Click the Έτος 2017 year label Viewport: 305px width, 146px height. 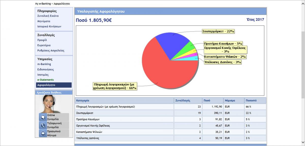coord(255,19)
